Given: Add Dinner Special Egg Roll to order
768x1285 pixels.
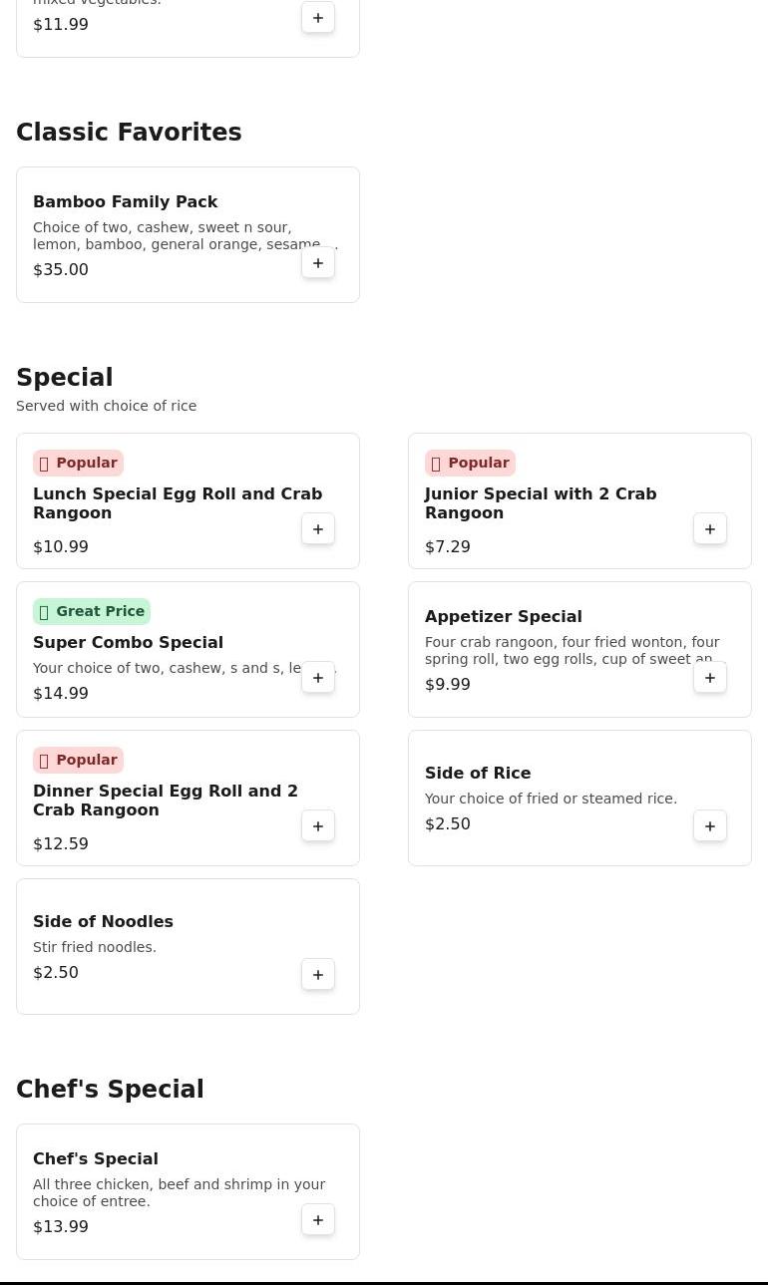Looking at the screenshot, I should click(x=318, y=826).
